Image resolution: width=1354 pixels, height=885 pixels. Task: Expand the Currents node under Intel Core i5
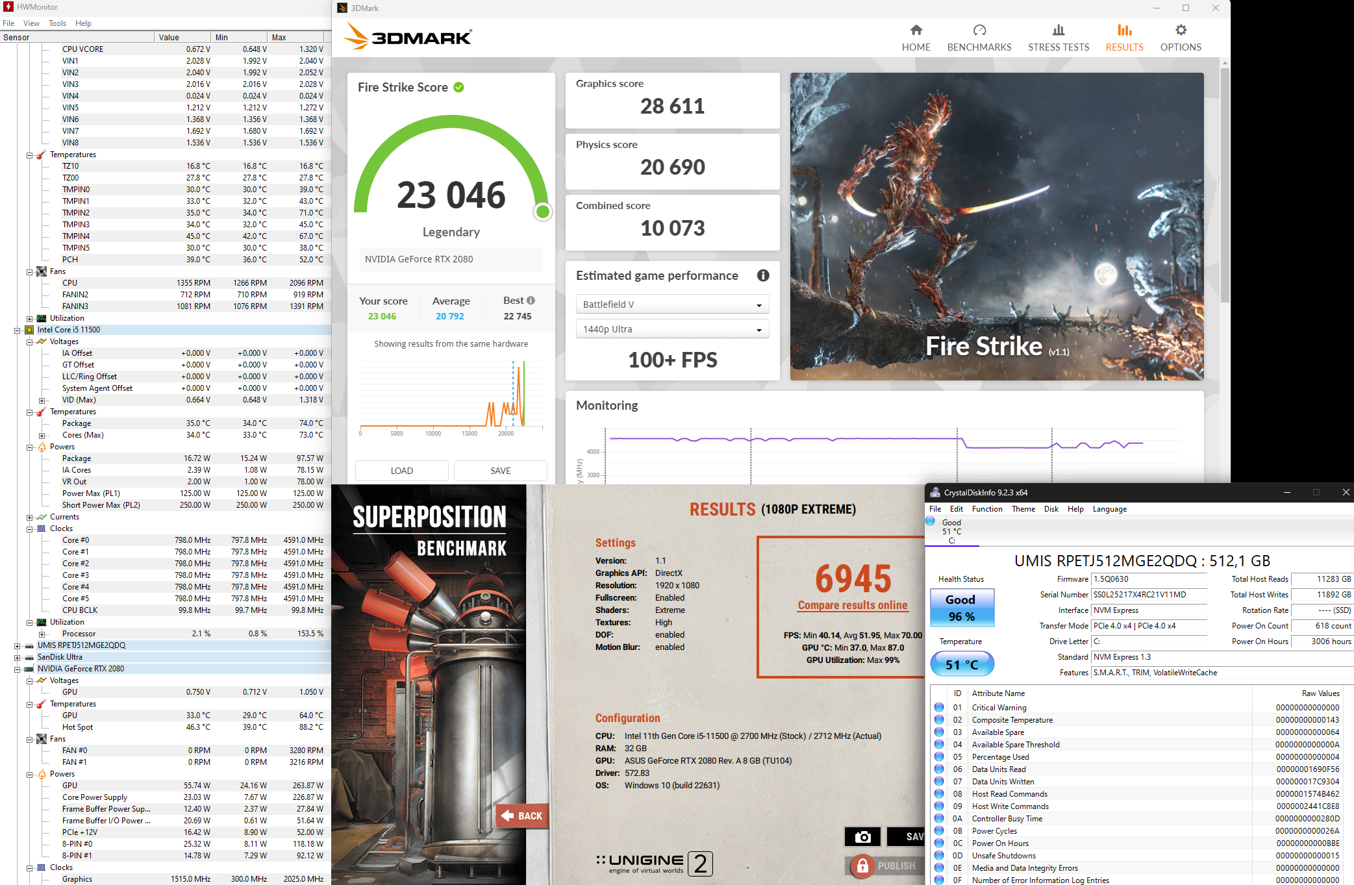click(30, 517)
